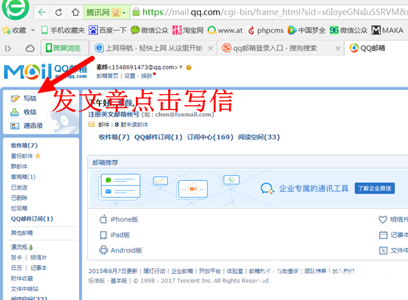Open 已删除 deleted folder
The image size is (408, 300).
pyautogui.click(x=19, y=198)
